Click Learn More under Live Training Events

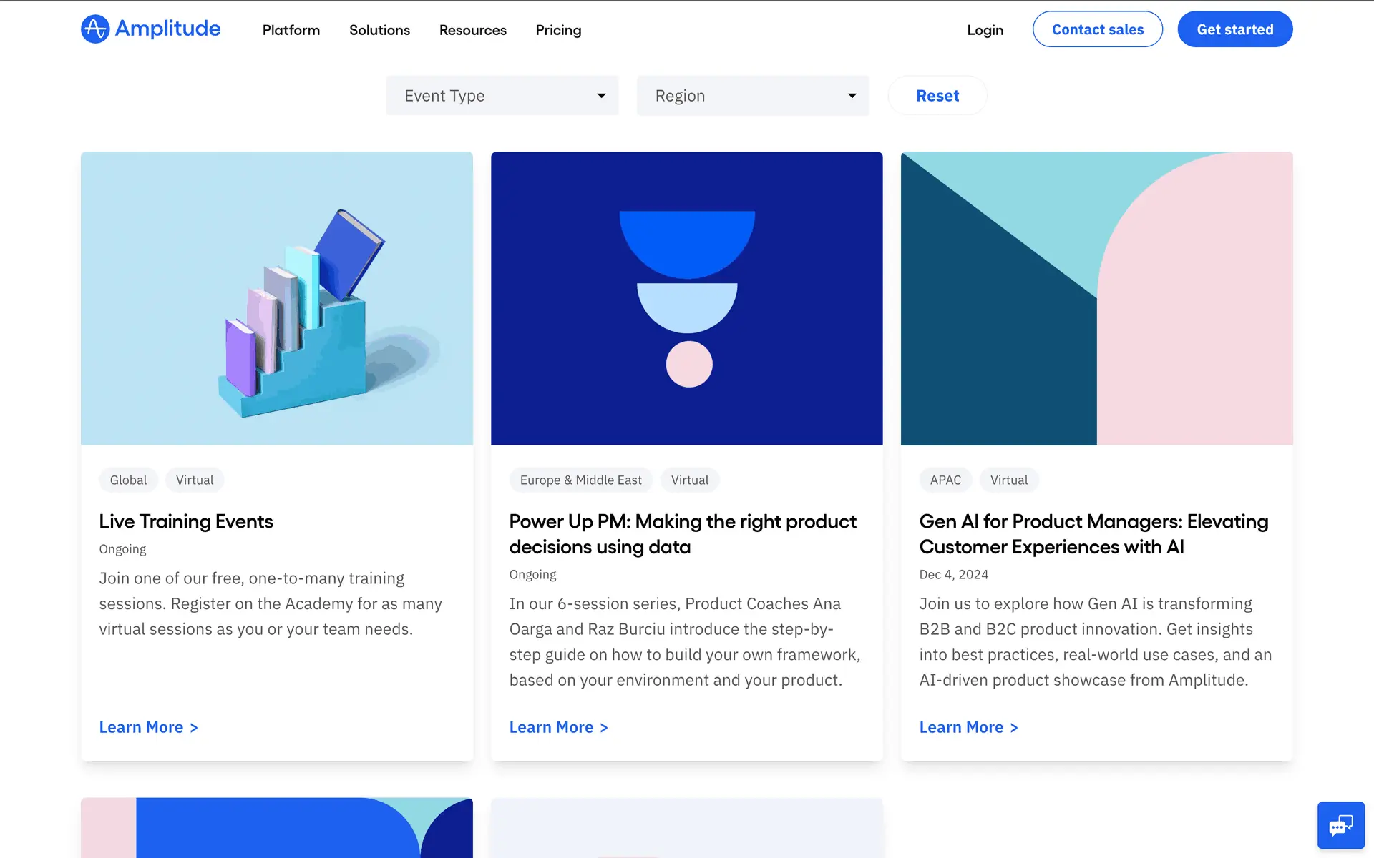(148, 727)
